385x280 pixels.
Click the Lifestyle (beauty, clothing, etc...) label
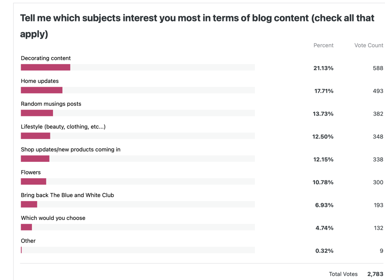tap(63, 127)
